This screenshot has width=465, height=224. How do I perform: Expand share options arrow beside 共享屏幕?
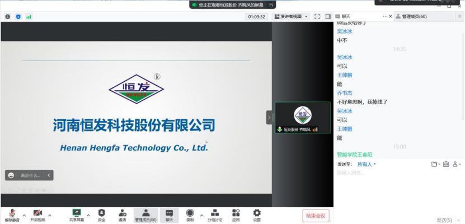click(88, 216)
